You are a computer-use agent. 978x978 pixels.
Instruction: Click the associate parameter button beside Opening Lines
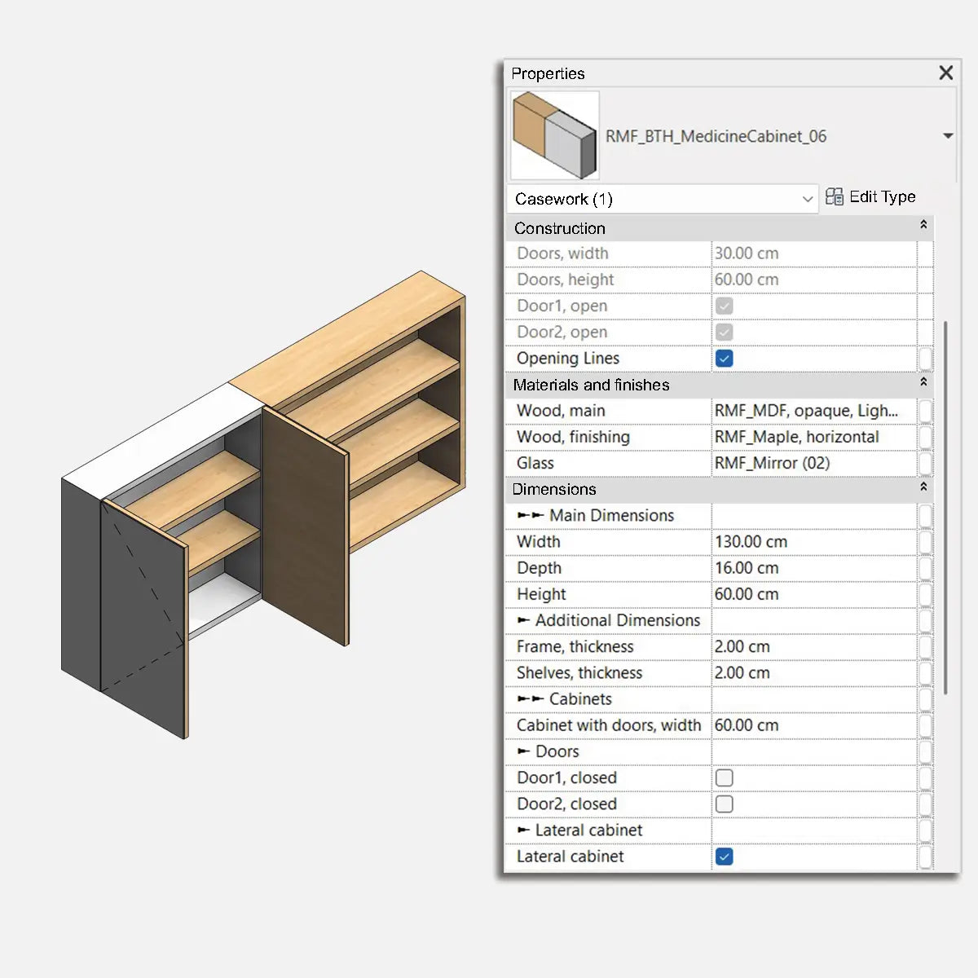[x=925, y=359]
